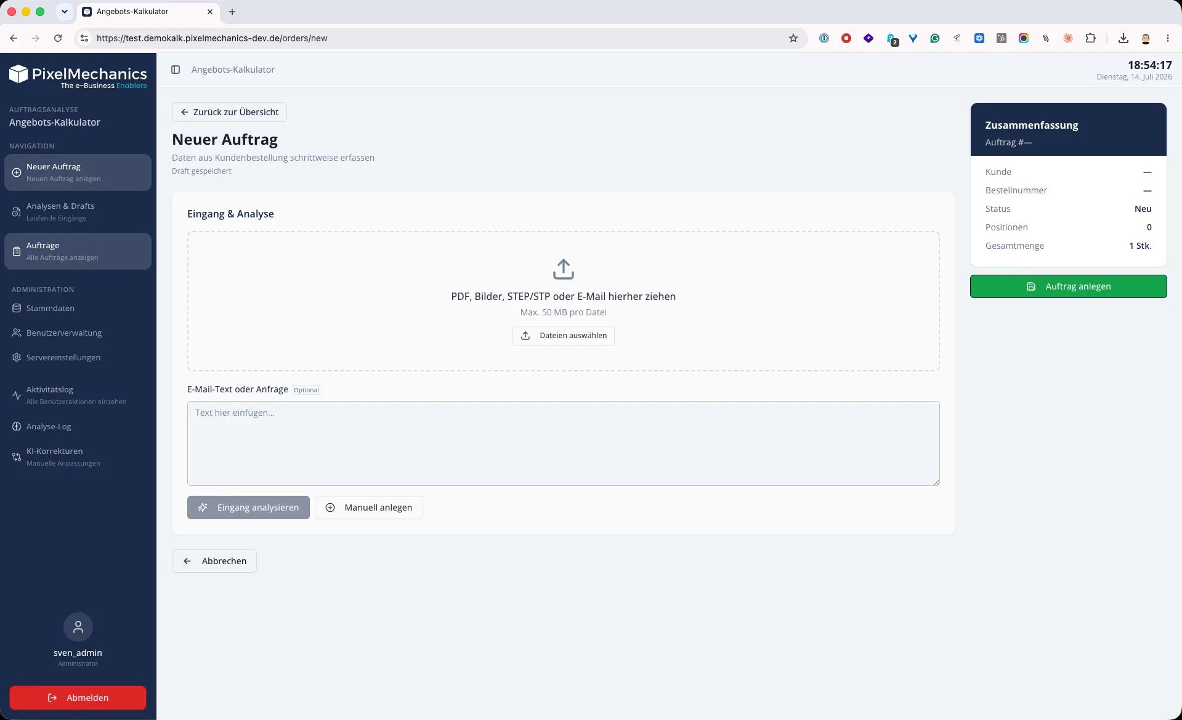
Task: Click the Status value 'Neu'
Action: 1143,209
